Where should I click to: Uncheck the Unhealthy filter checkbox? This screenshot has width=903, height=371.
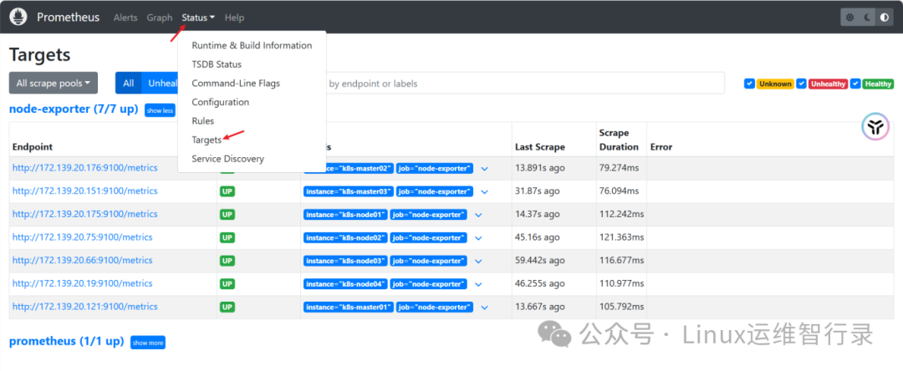[x=802, y=84]
